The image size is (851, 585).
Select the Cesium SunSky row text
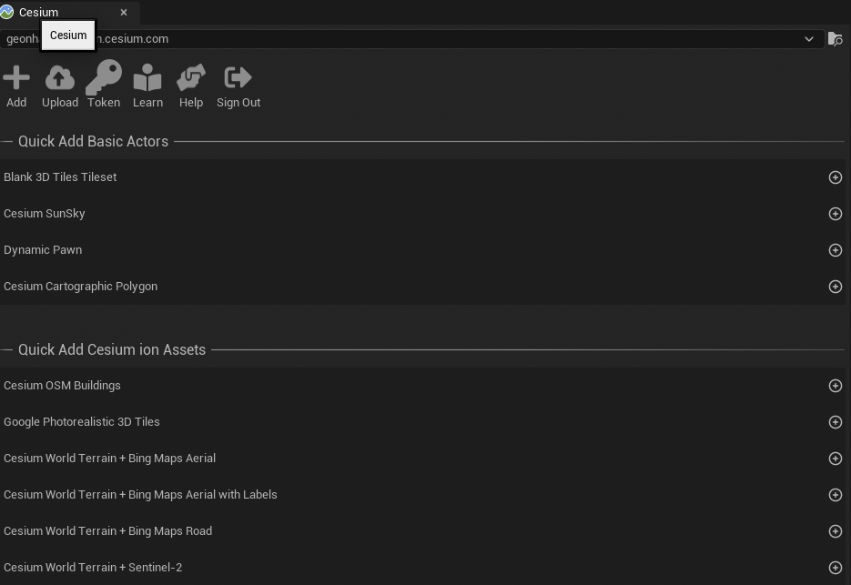point(45,213)
